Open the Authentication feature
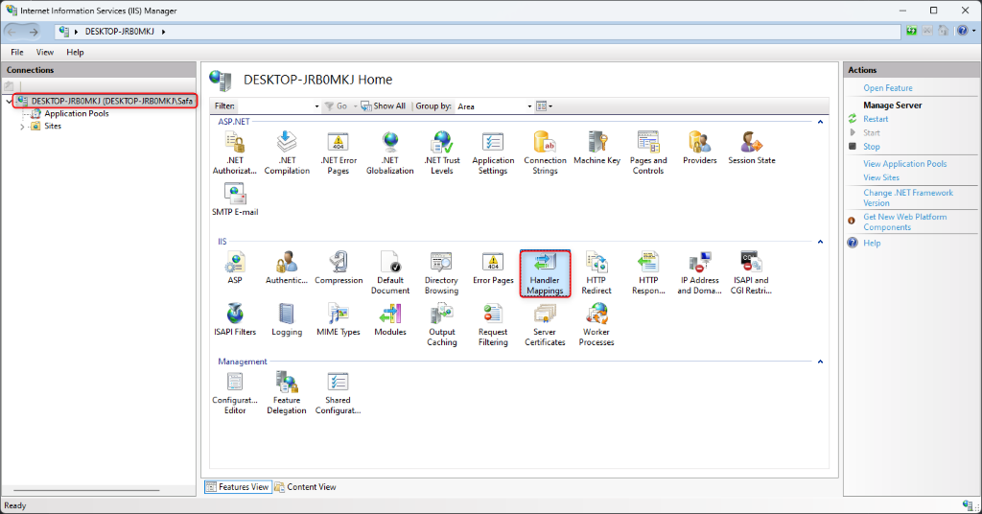The width and height of the screenshot is (982, 514). click(x=287, y=268)
